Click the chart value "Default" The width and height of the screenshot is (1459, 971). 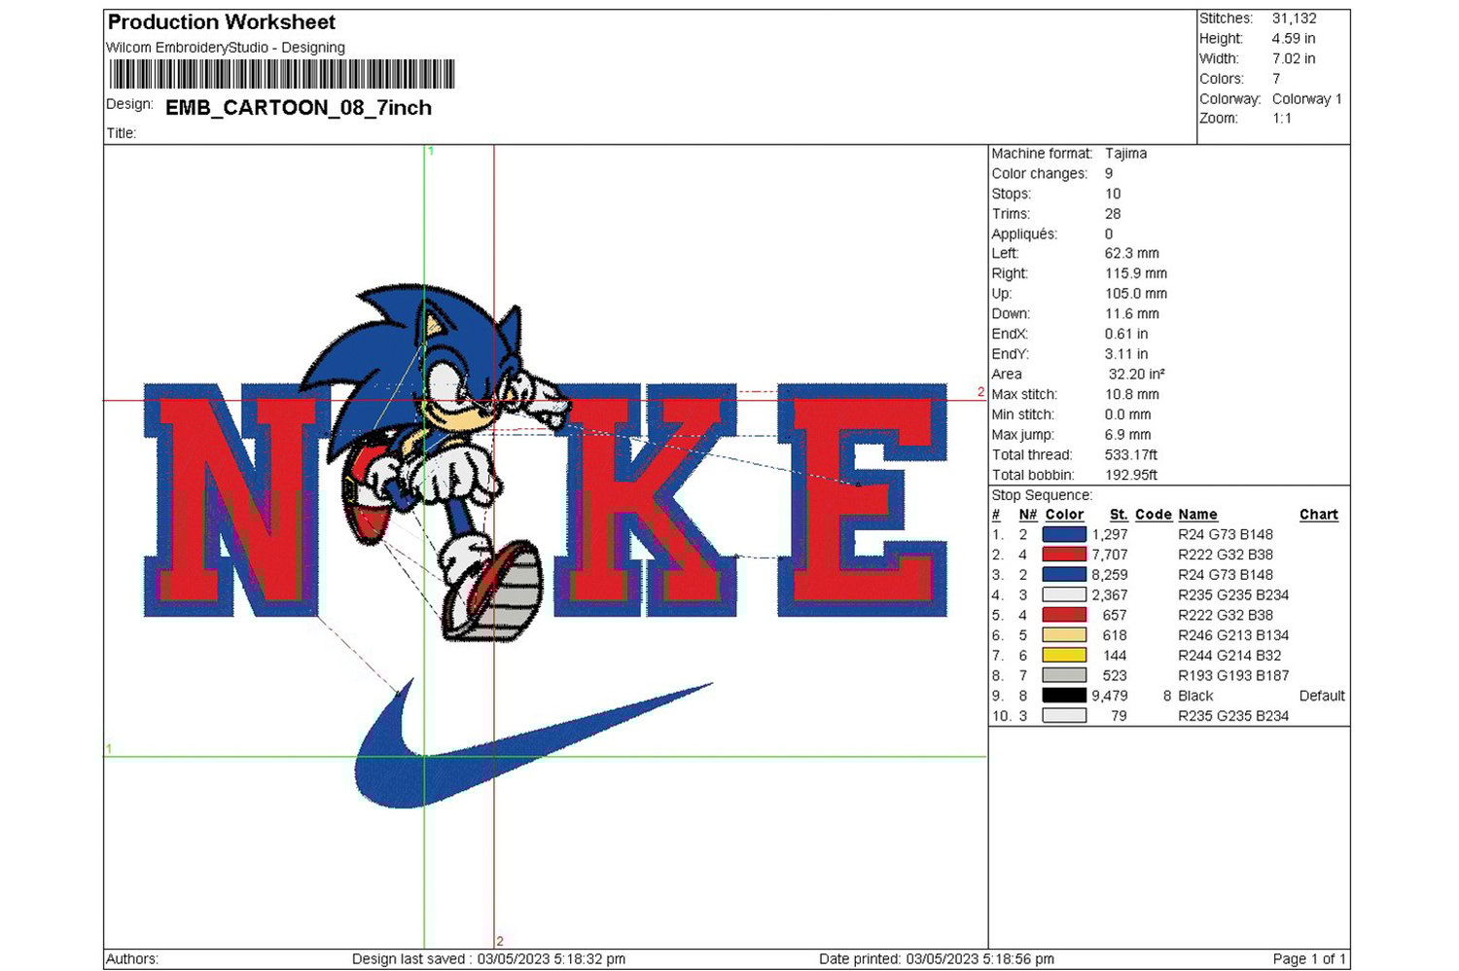tap(1322, 696)
